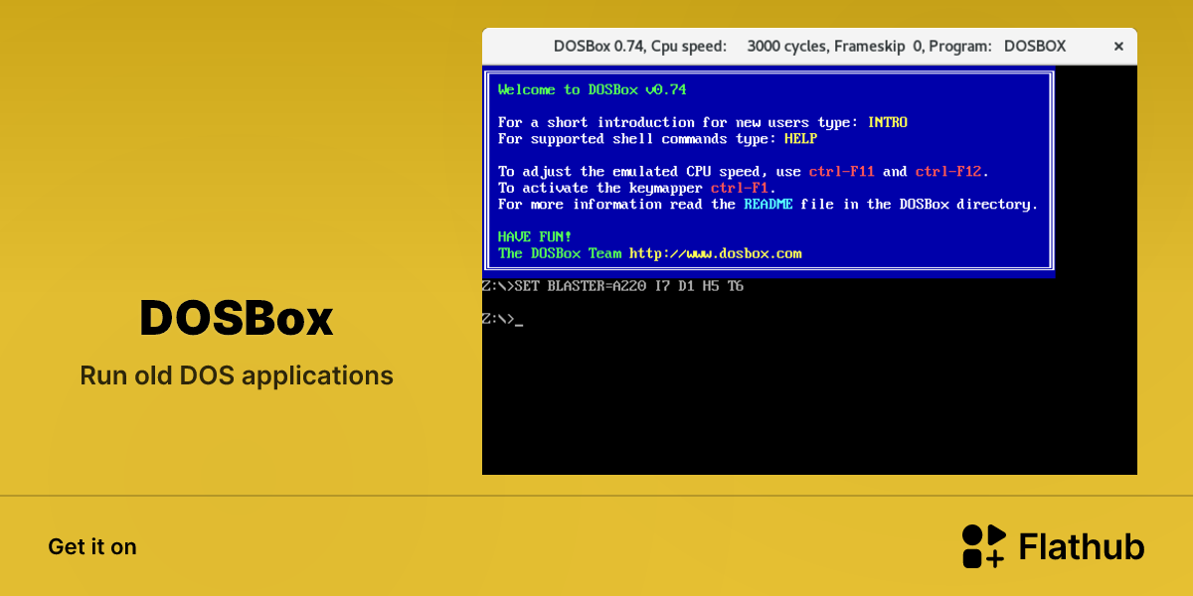This screenshot has height=596, width=1193.
Task: Click the Flathub logo icon
Action: click(984, 546)
